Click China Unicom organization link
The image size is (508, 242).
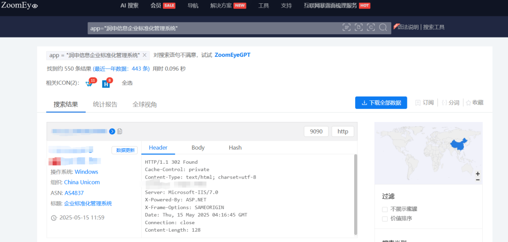click(x=82, y=182)
